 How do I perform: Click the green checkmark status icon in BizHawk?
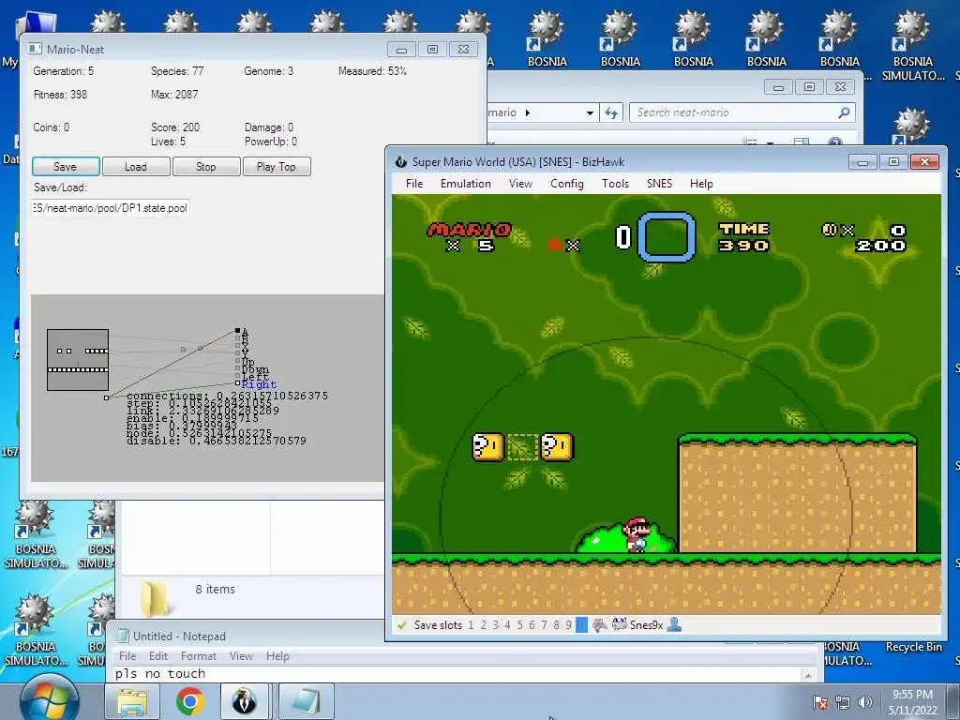401,625
